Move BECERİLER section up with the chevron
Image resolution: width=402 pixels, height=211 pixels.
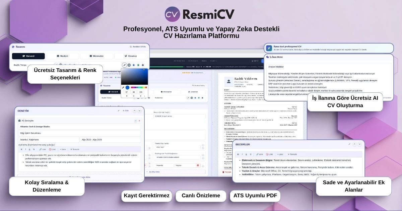pos(355,144)
